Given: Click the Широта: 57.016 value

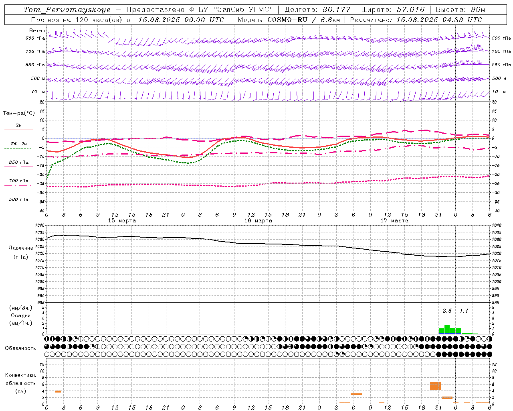Looking at the screenshot, I should [393, 10].
